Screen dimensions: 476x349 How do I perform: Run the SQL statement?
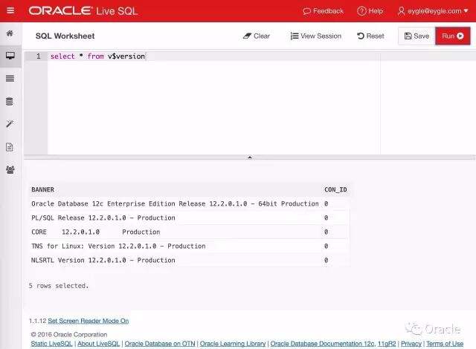pyautogui.click(x=453, y=36)
